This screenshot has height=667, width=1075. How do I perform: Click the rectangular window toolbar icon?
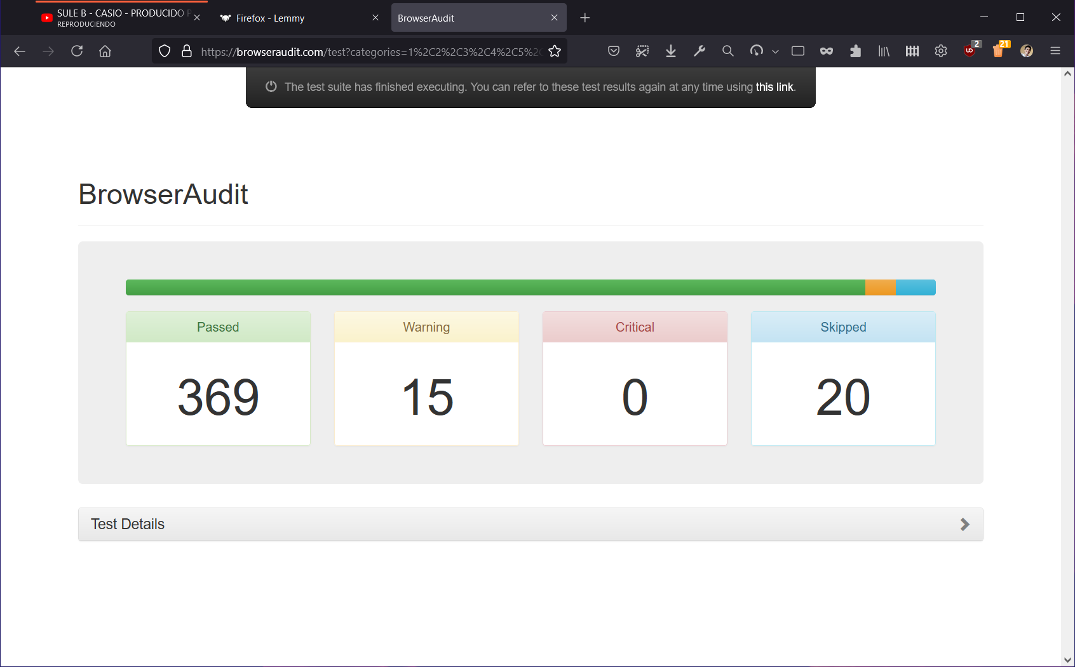(x=798, y=51)
